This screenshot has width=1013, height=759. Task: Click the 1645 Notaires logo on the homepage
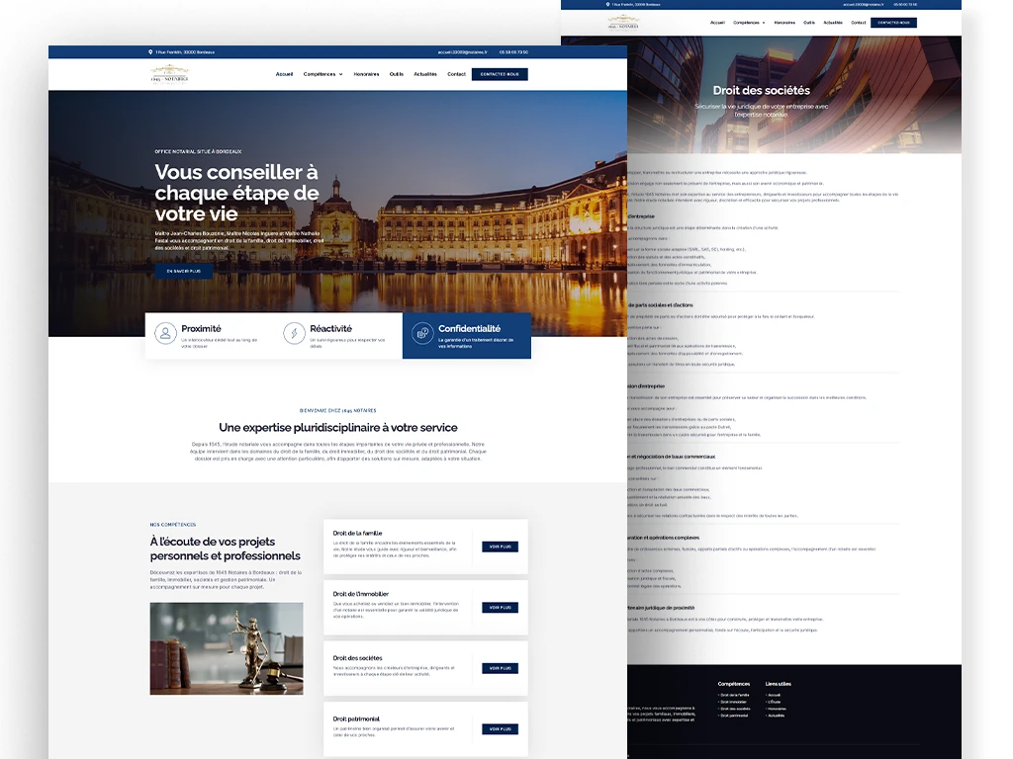click(x=169, y=74)
